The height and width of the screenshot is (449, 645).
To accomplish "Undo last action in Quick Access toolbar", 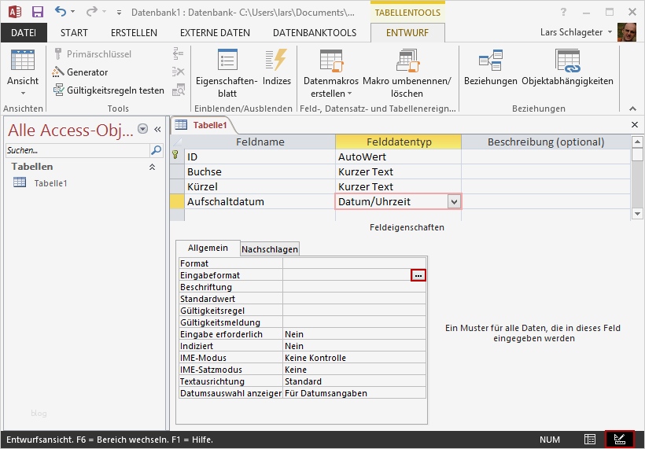I will point(60,12).
